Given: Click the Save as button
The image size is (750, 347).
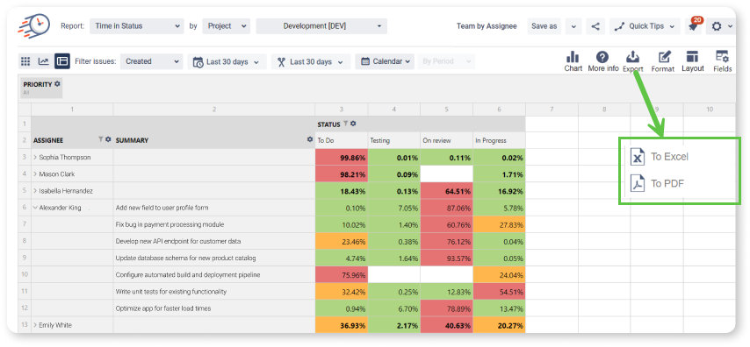Looking at the screenshot, I should 544,26.
